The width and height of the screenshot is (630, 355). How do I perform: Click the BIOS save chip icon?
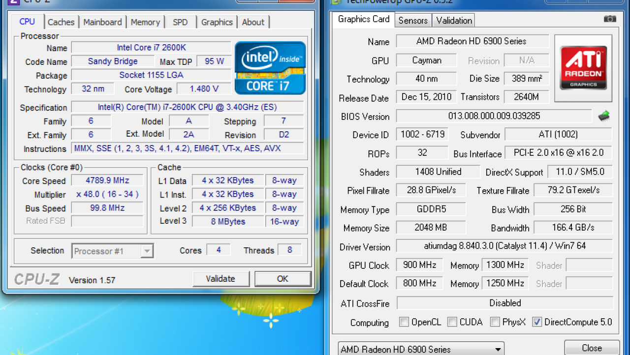[x=604, y=116]
